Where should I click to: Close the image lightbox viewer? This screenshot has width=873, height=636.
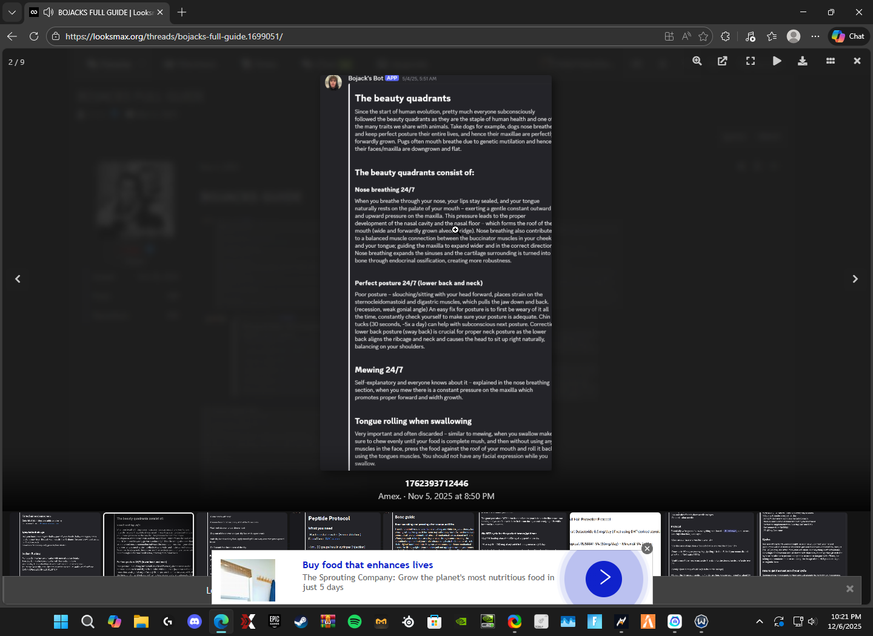coord(857,61)
